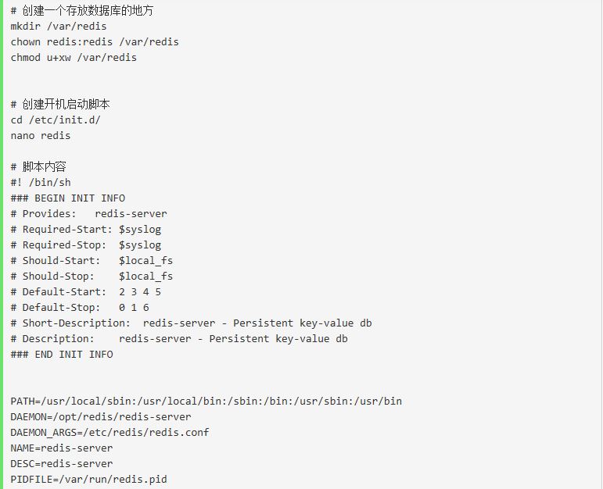
Task: Click the PATH= variable line
Action: tap(206, 401)
